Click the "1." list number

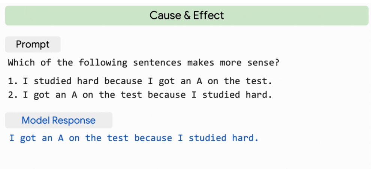(x=12, y=81)
